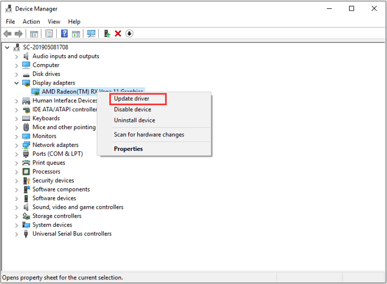Click the show/hide console tree toolbar icon
The width and height of the screenshot is (387, 284).
34,34
